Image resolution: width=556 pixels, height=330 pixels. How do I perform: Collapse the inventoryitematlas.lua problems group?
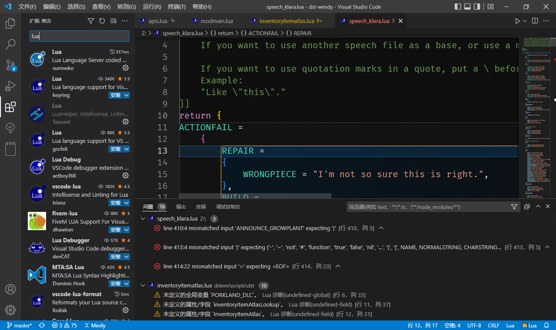click(143, 286)
